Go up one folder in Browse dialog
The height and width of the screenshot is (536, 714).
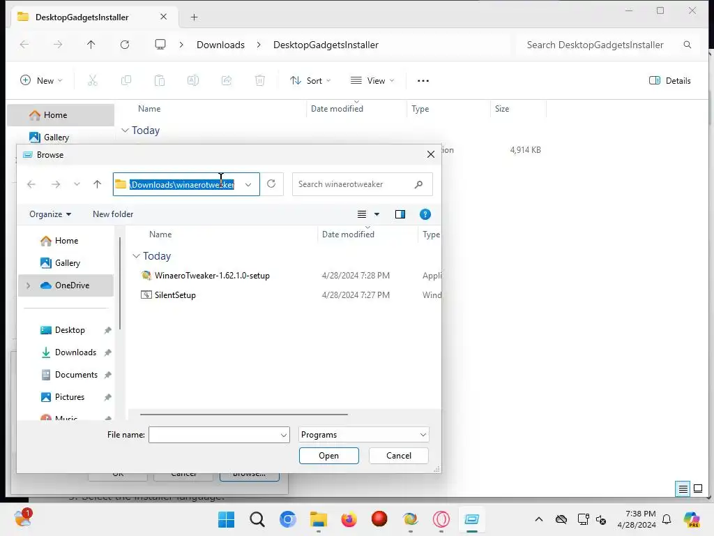point(97,184)
